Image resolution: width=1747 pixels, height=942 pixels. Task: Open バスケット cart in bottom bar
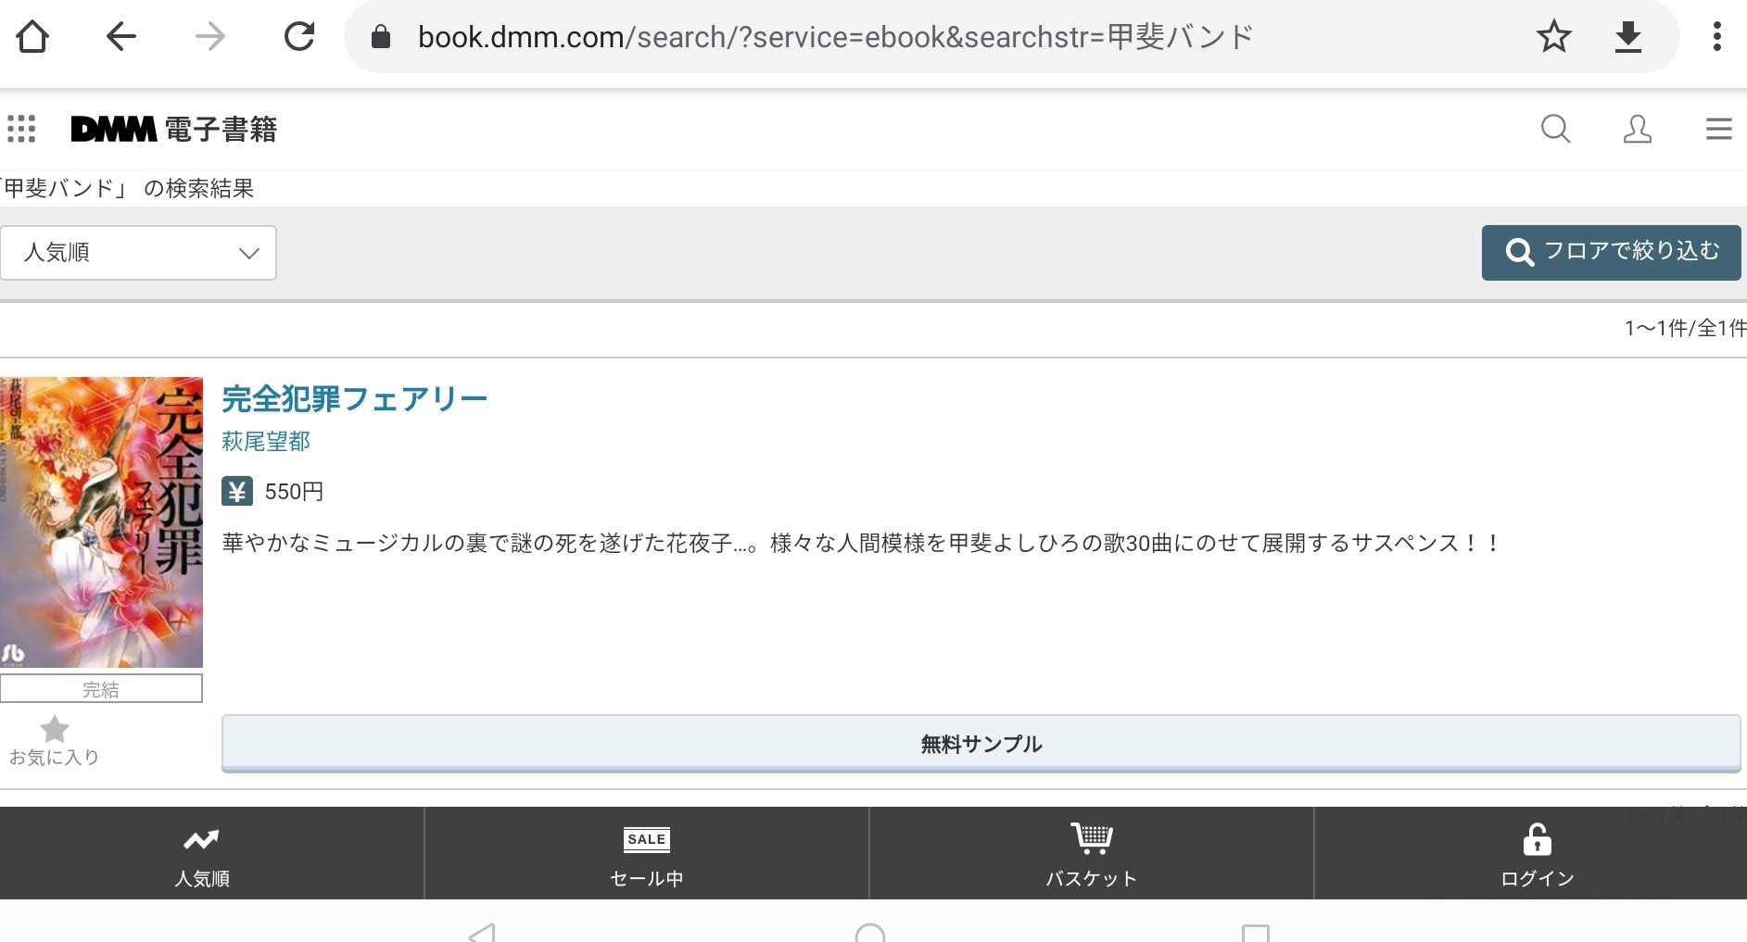tap(1092, 854)
